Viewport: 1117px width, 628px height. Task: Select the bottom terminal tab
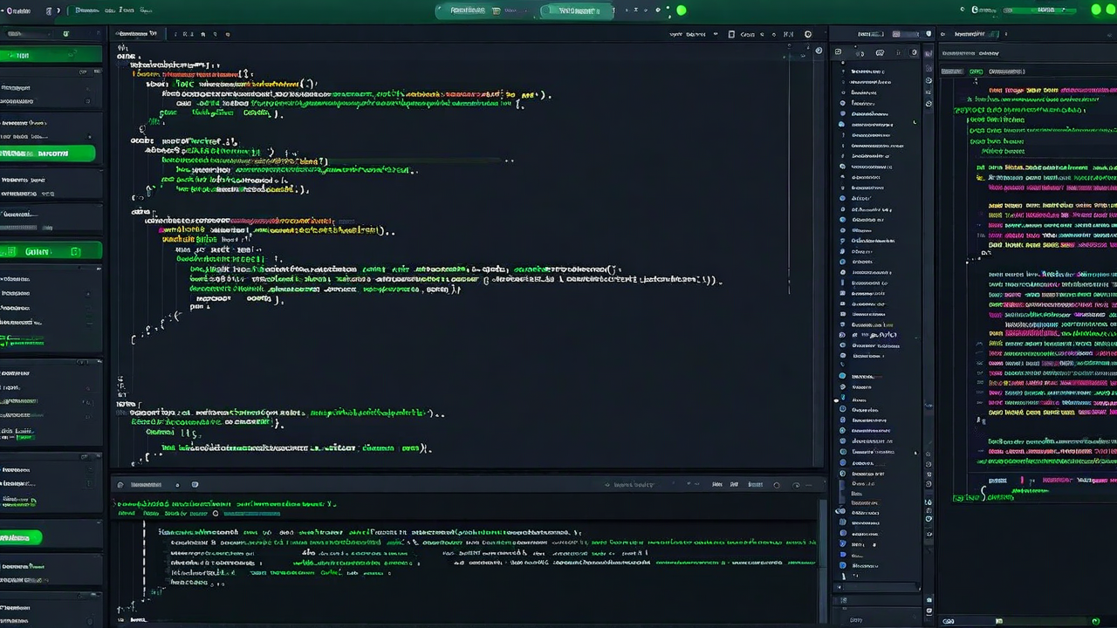[x=146, y=484]
